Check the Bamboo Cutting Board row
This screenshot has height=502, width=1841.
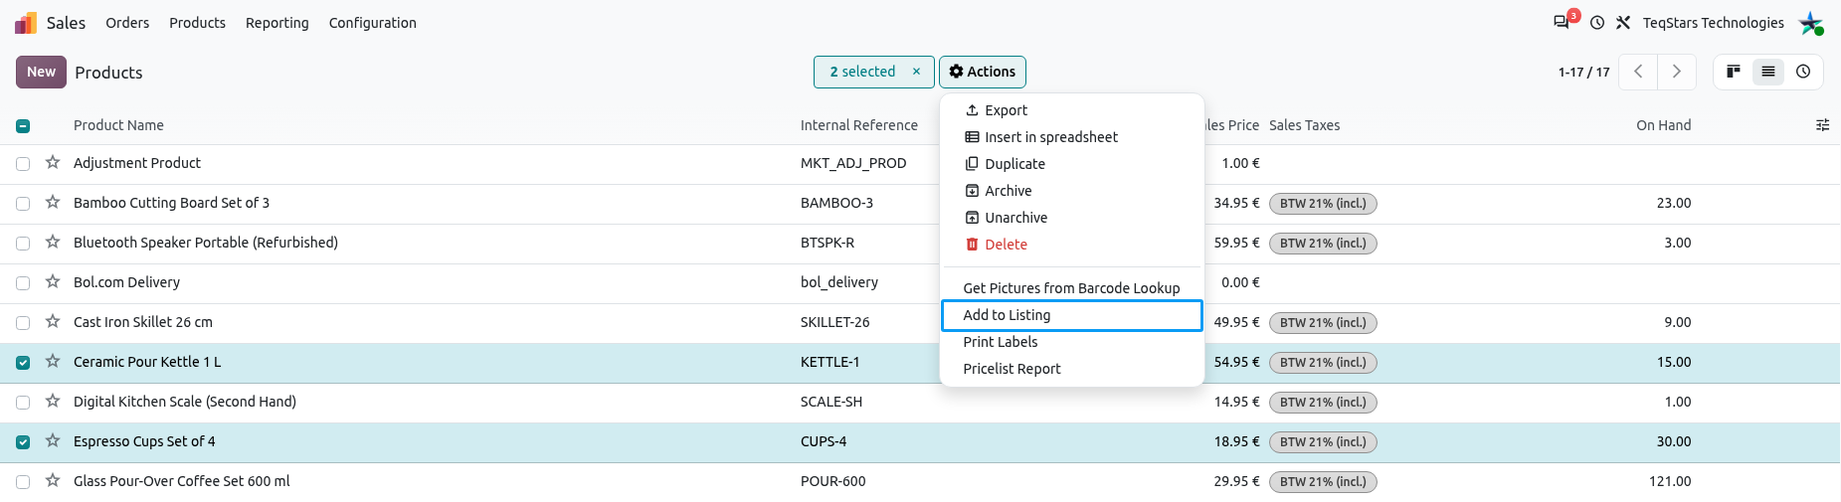[x=23, y=204]
